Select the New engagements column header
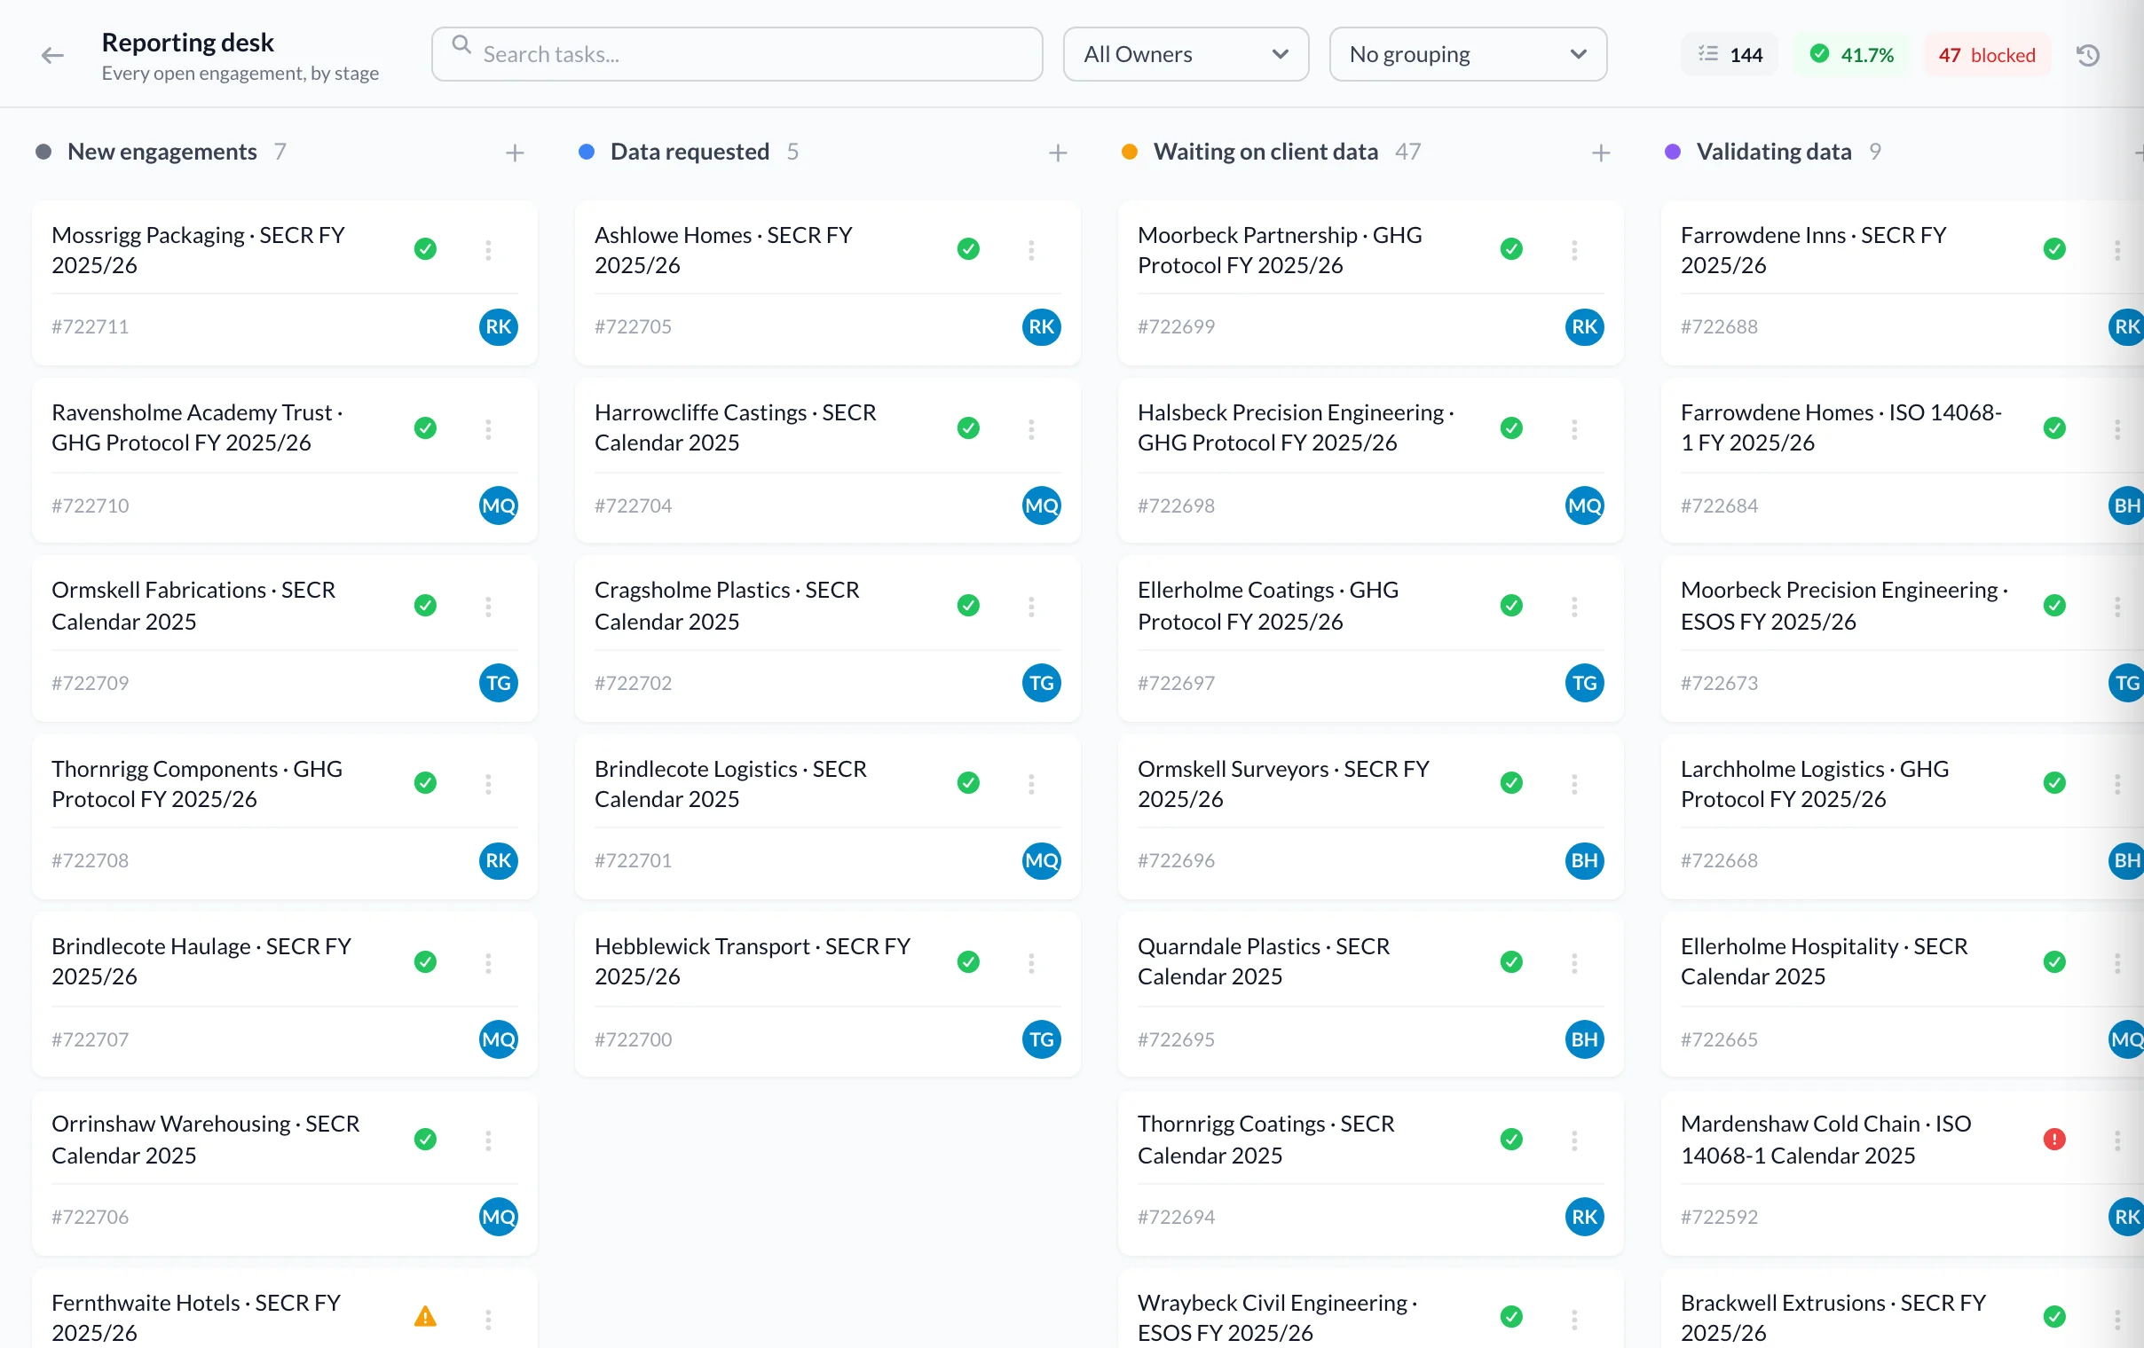2144x1348 pixels. pyautogui.click(x=162, y=153)
